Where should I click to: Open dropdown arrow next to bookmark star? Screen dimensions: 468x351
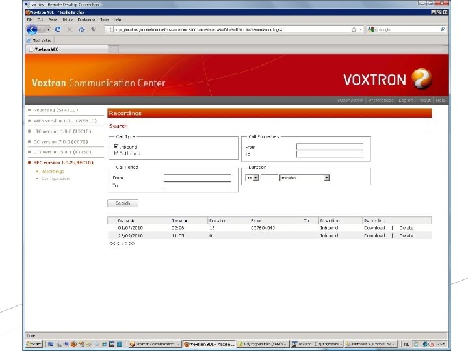click(x=361, y=29)
